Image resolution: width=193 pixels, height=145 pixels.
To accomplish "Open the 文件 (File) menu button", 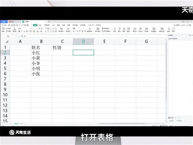I will point(4,25).
